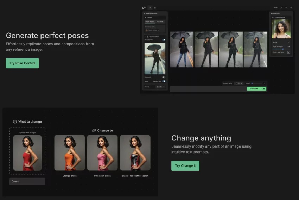Open the app logo menu in toolbar
Viewport: 299px width, 200px height.
(144, 8)
